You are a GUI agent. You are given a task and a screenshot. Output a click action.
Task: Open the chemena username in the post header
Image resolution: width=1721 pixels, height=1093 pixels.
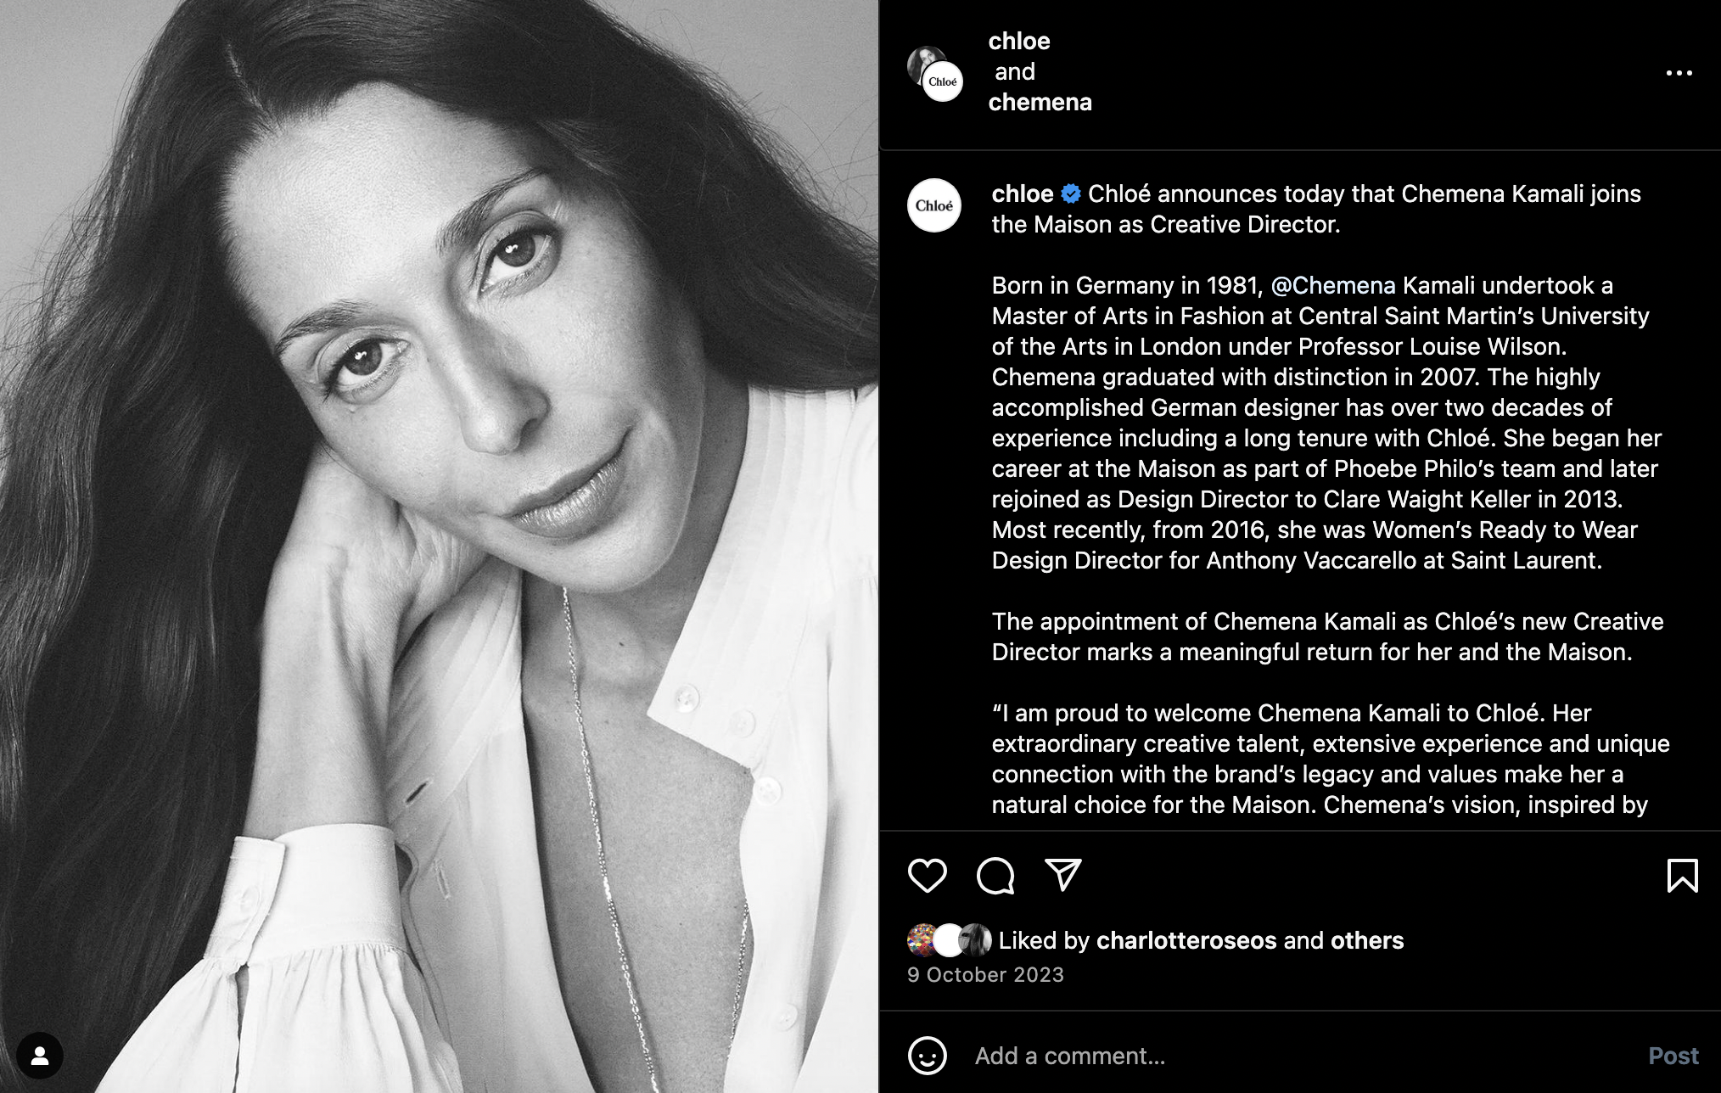[1040, 102]
